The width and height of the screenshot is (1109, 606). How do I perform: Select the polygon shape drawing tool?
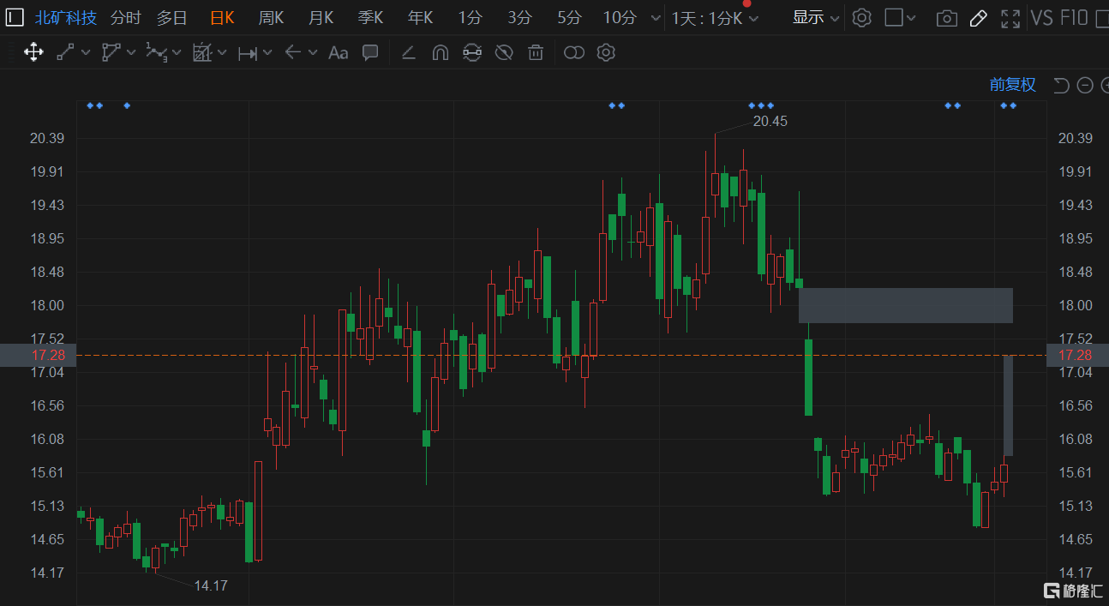[x=111, y=53]
